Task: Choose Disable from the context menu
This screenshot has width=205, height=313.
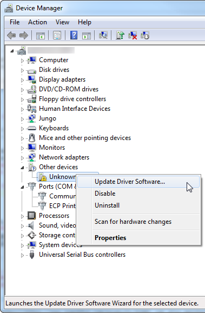Action: [x=138, y=194]
